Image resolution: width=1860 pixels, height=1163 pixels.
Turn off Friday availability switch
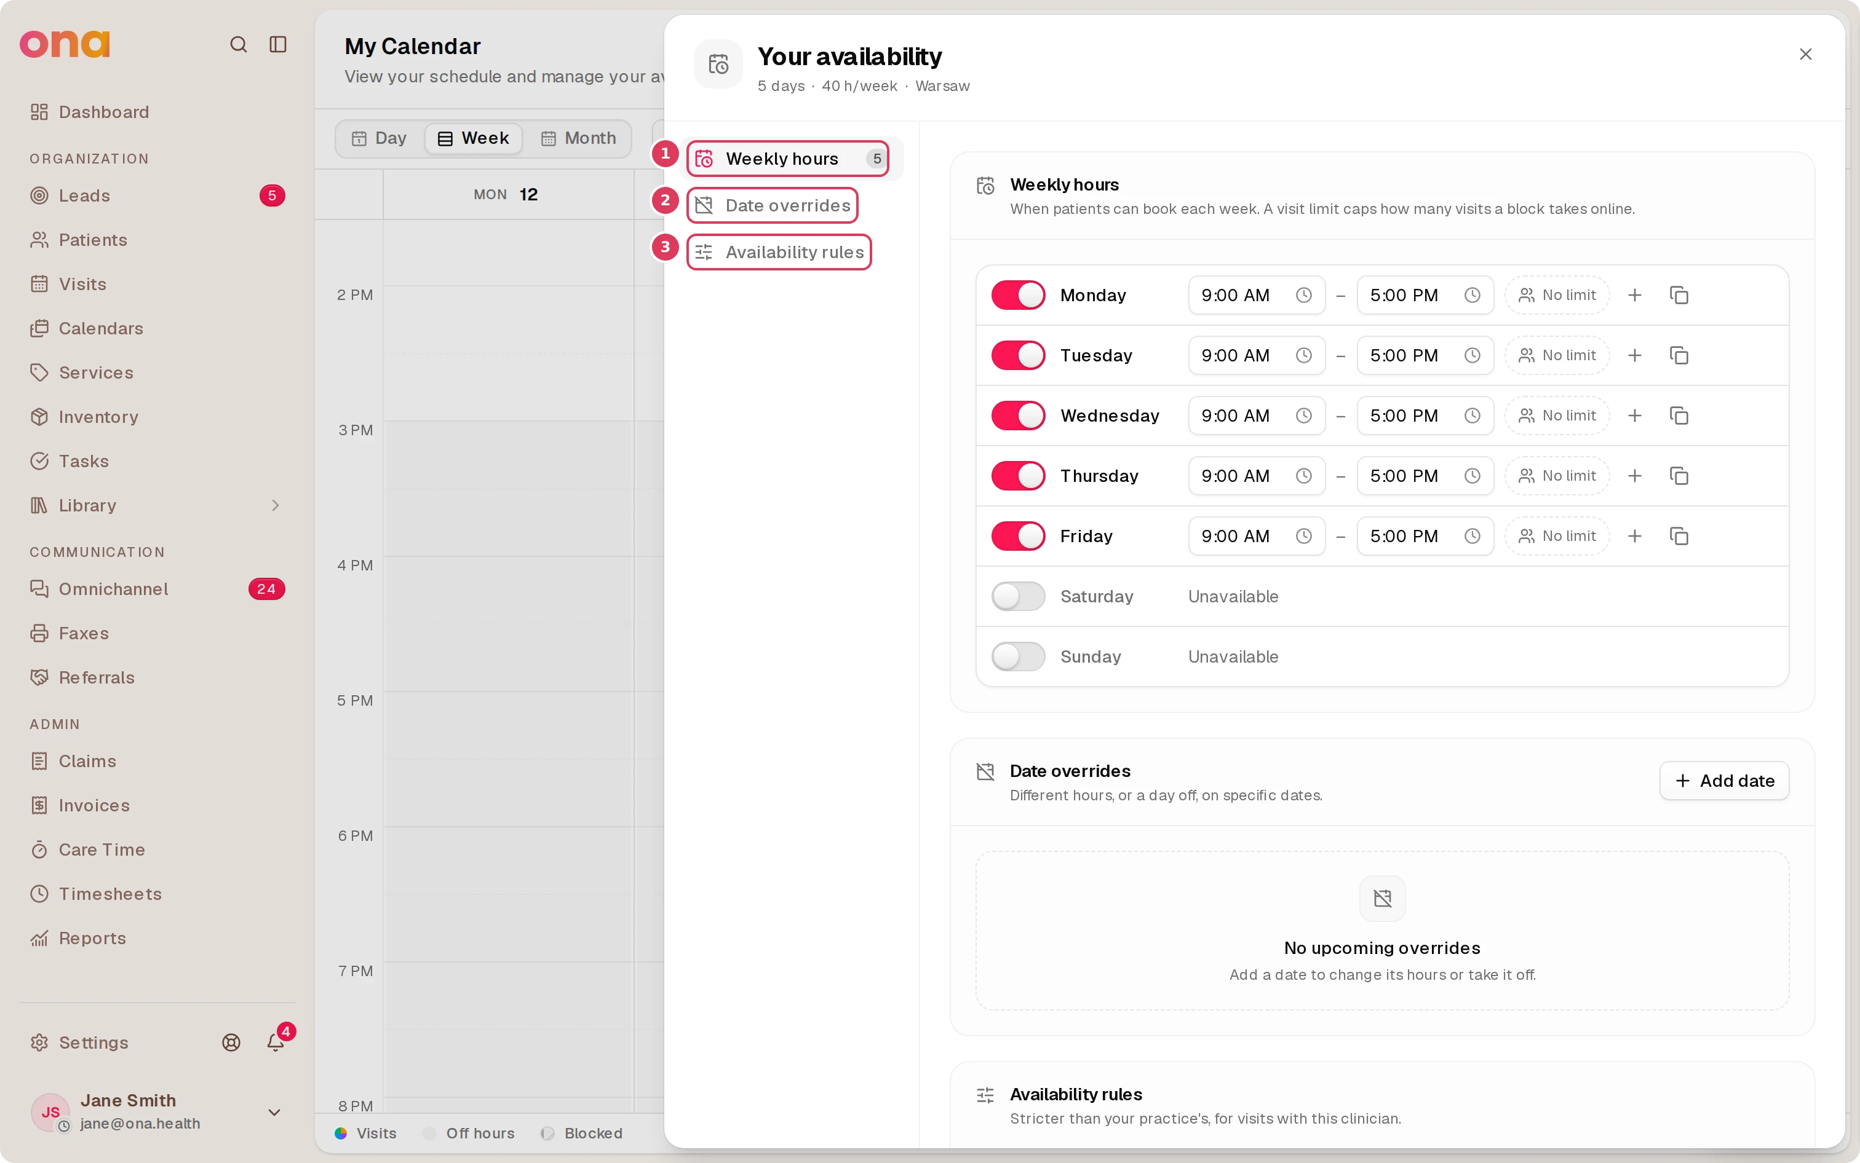click(x=1017, y=536)
